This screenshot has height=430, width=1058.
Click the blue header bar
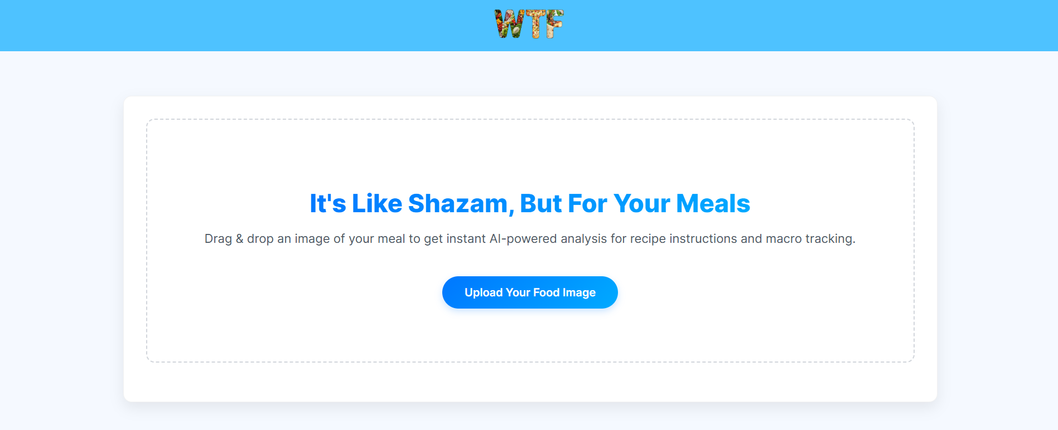(223, 25)
